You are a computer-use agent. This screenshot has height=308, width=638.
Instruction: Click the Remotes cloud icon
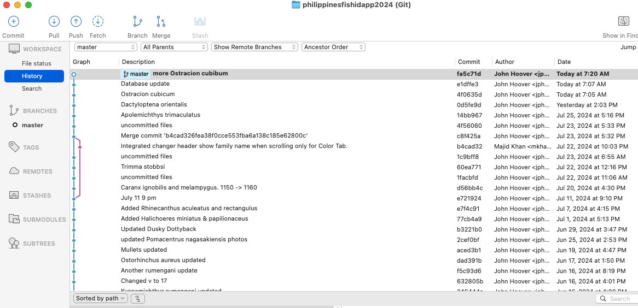click(14, 171)
